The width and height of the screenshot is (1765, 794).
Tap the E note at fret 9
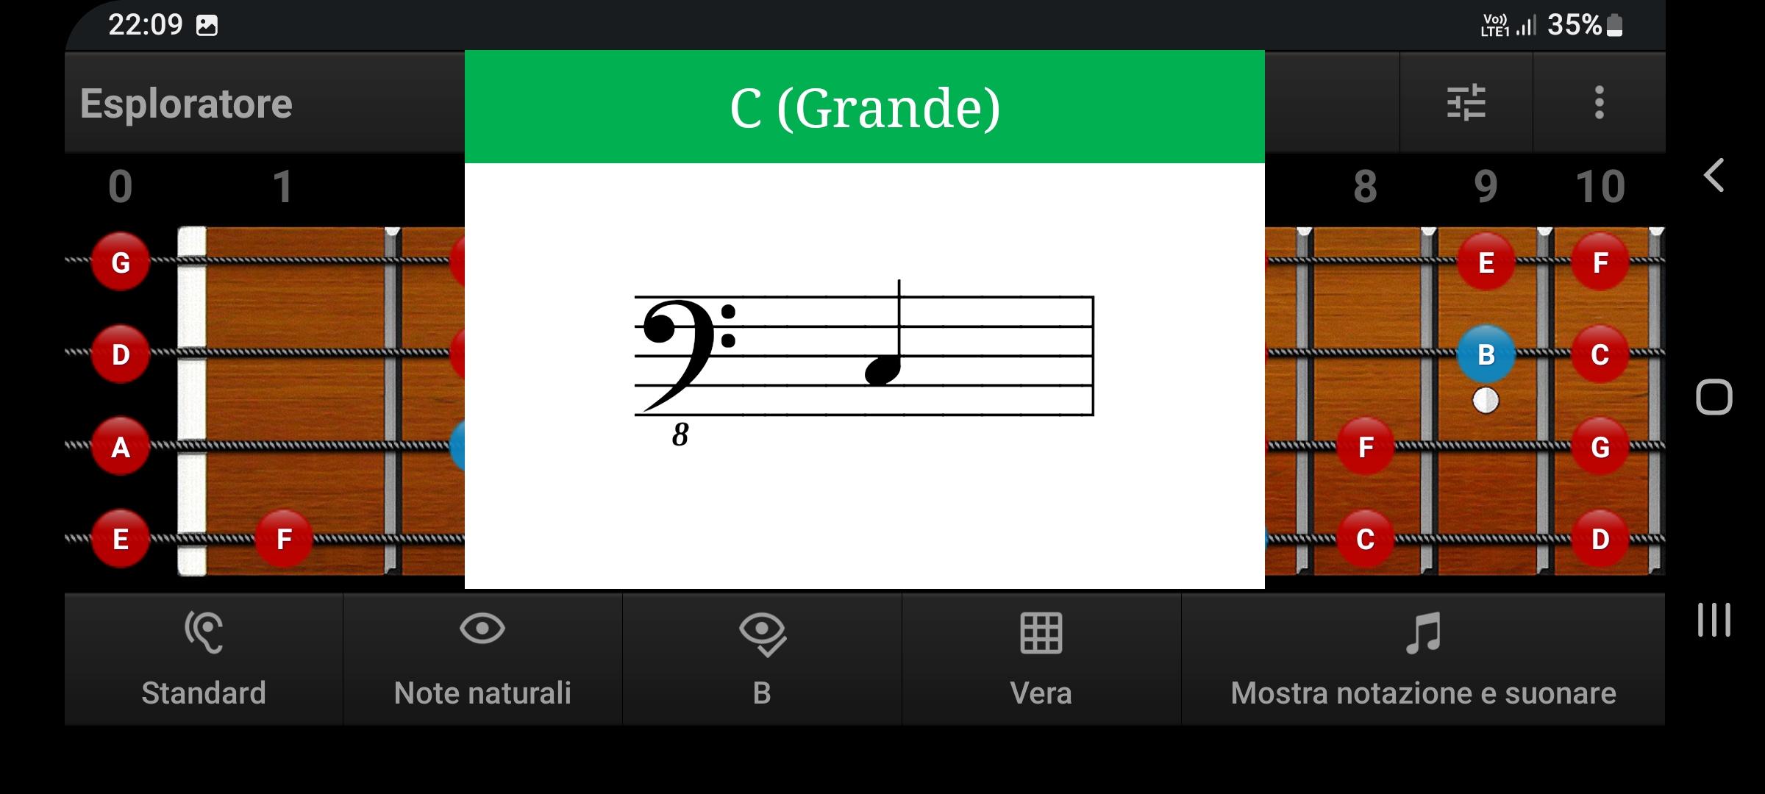[x=1486, y=262]
